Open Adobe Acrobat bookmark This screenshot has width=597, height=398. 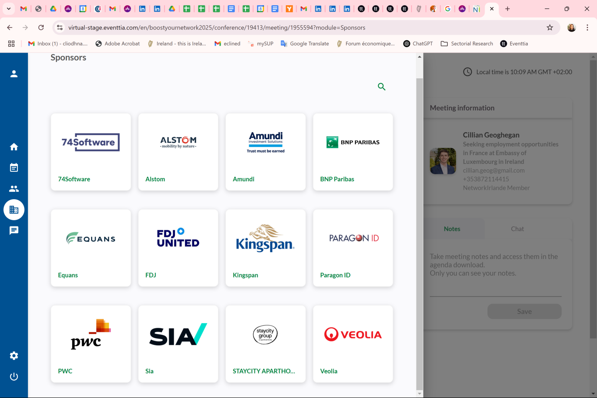click(118, 44)
